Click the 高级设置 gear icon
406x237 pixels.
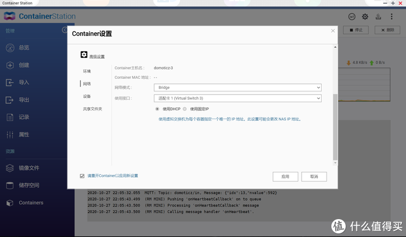tap(84, 54)
